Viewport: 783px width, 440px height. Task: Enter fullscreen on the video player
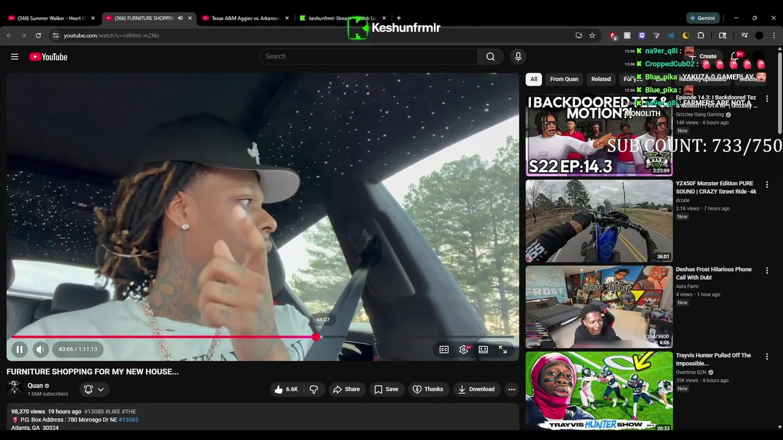(503, 350)
